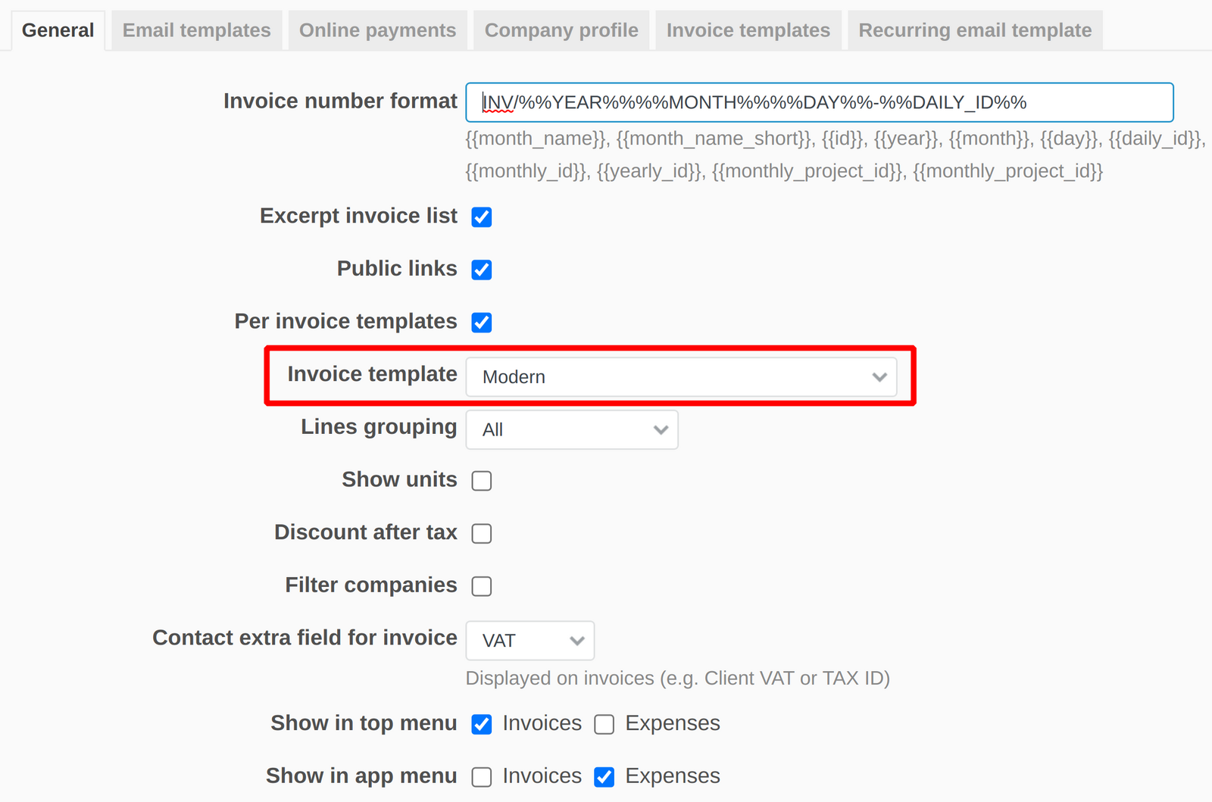Switch to the Company profile tab
1212x802 pixels.
pos(561,30)
